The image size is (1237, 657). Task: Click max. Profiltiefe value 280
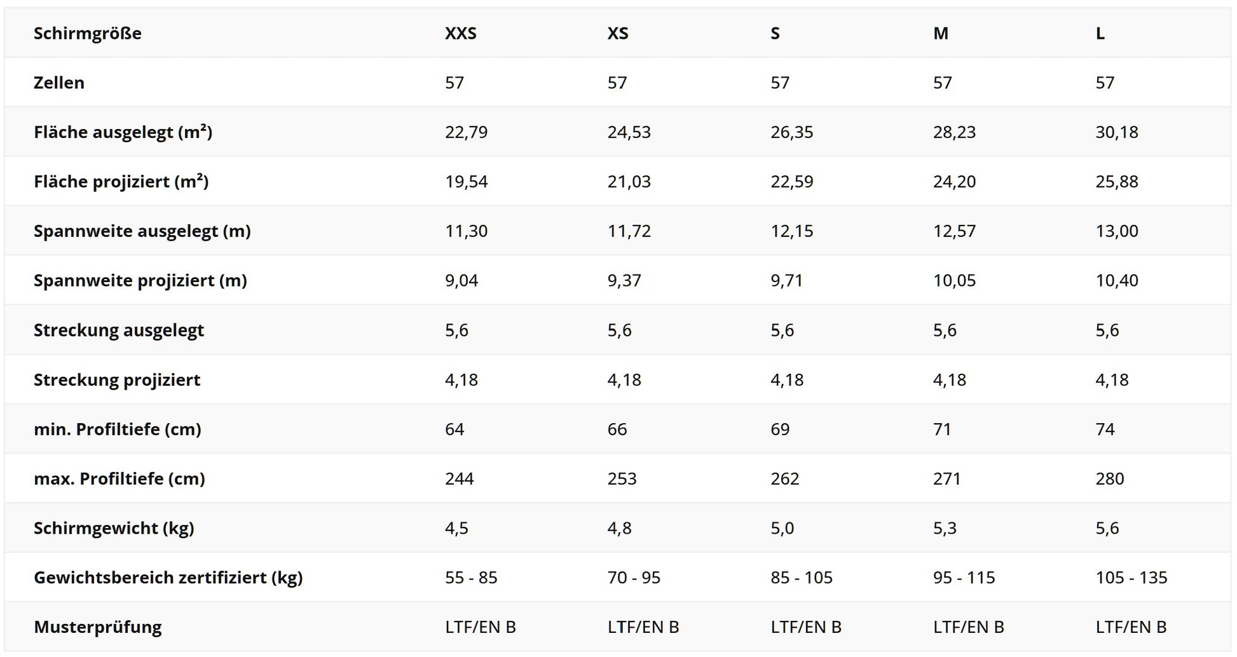1110,479
